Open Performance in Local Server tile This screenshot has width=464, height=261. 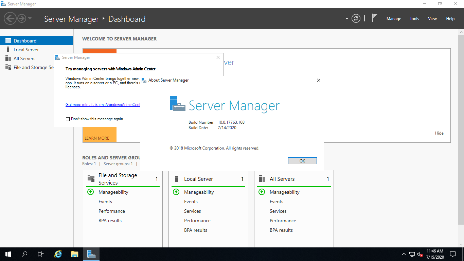pyautogui.click(x=197, y=221)
